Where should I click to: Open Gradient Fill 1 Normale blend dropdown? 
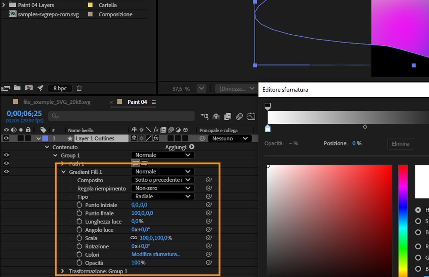(163, 172)
